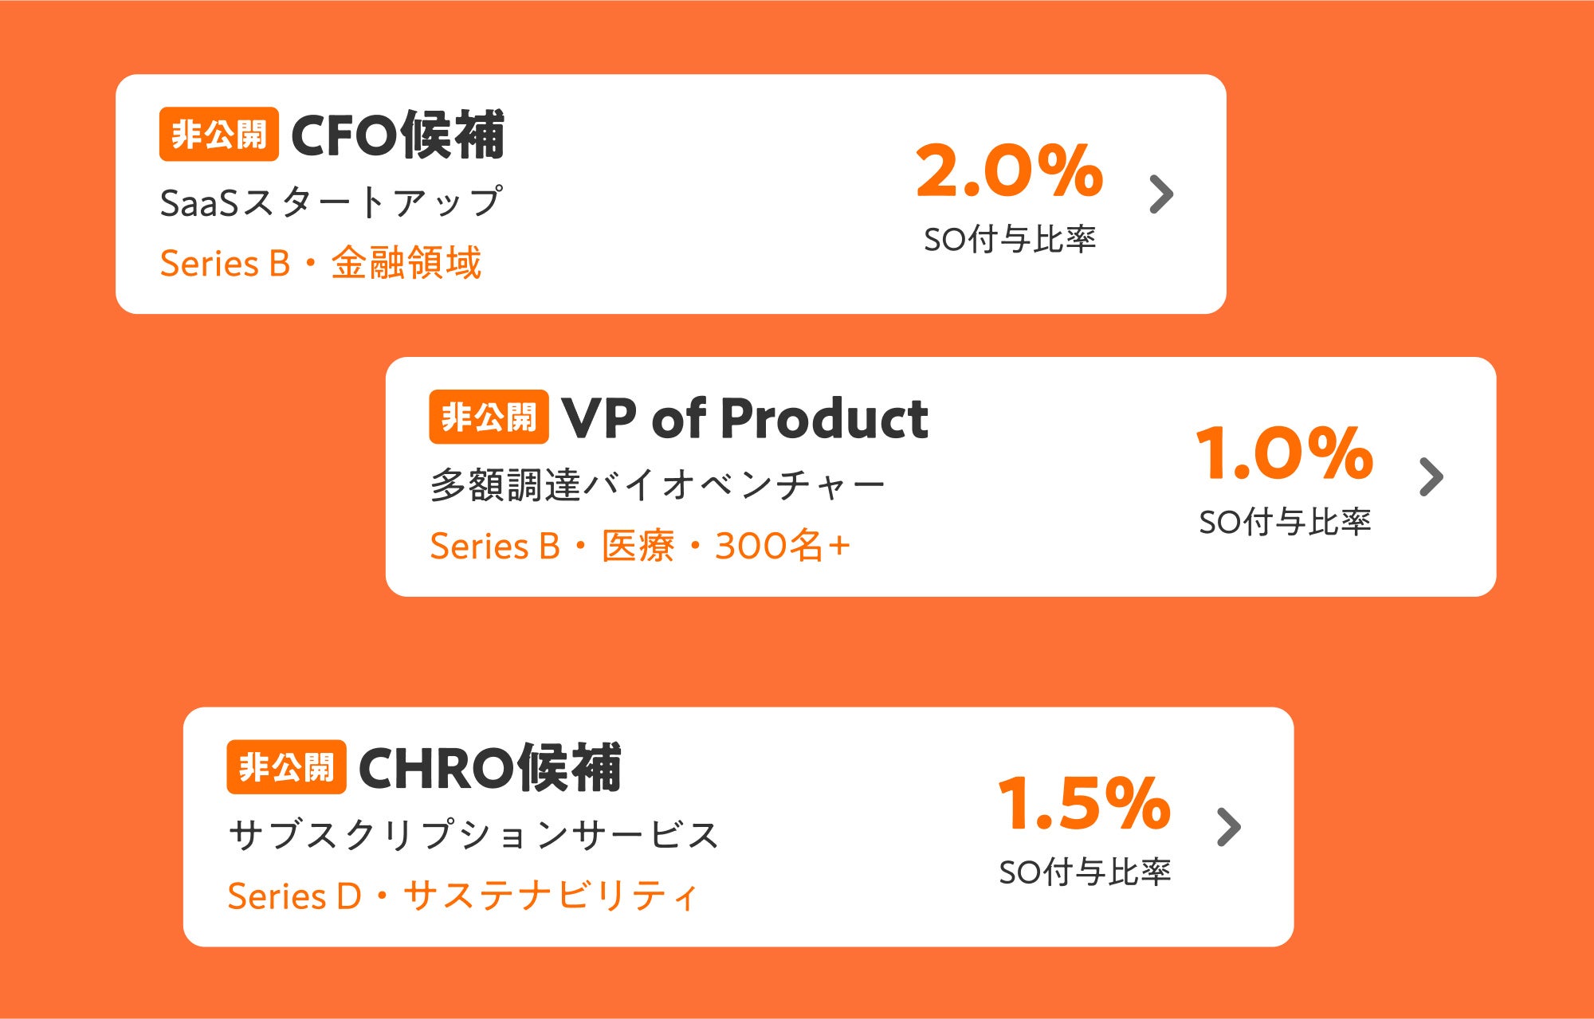Select the Series B・医療・300名+ tag line
The width and height of the screenshot is (1594, 1019).
click(640, 546)
